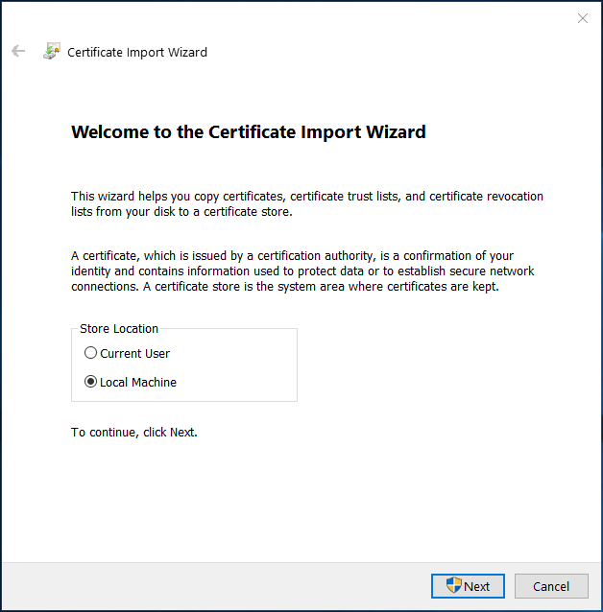Viewport: 603px width, 612px height.
Task: Click the Certificate Import Wizard icon
Action: tap(52, 51)
